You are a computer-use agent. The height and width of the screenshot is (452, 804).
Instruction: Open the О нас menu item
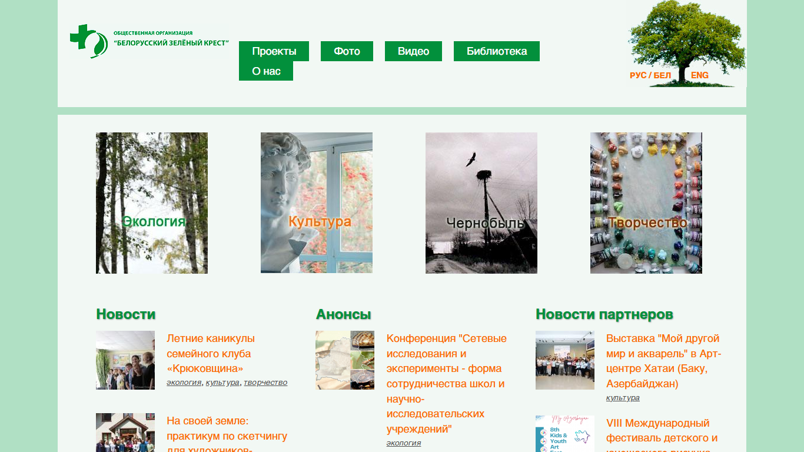coord(266,71)
